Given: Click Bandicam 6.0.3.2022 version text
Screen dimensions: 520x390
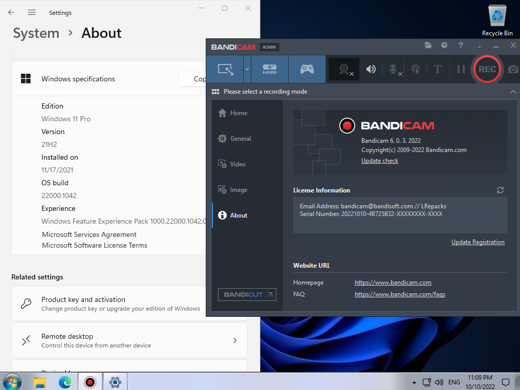Looking at the screenshot, I should 391,141.
